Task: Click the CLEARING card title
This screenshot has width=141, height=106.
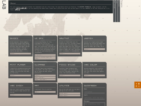Action: point(40,65)
